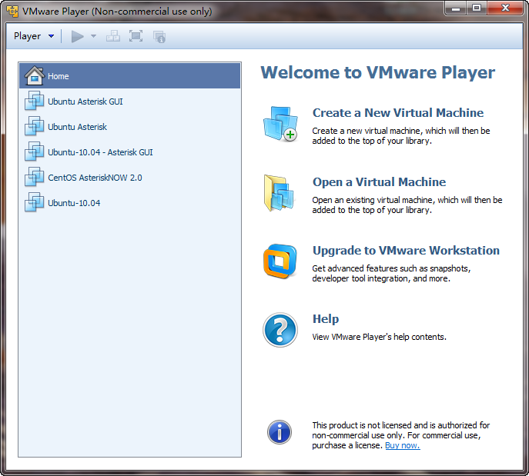Click the open VM folder icon
The height and width of the screenshot is (476, 529).
(279, 193)
